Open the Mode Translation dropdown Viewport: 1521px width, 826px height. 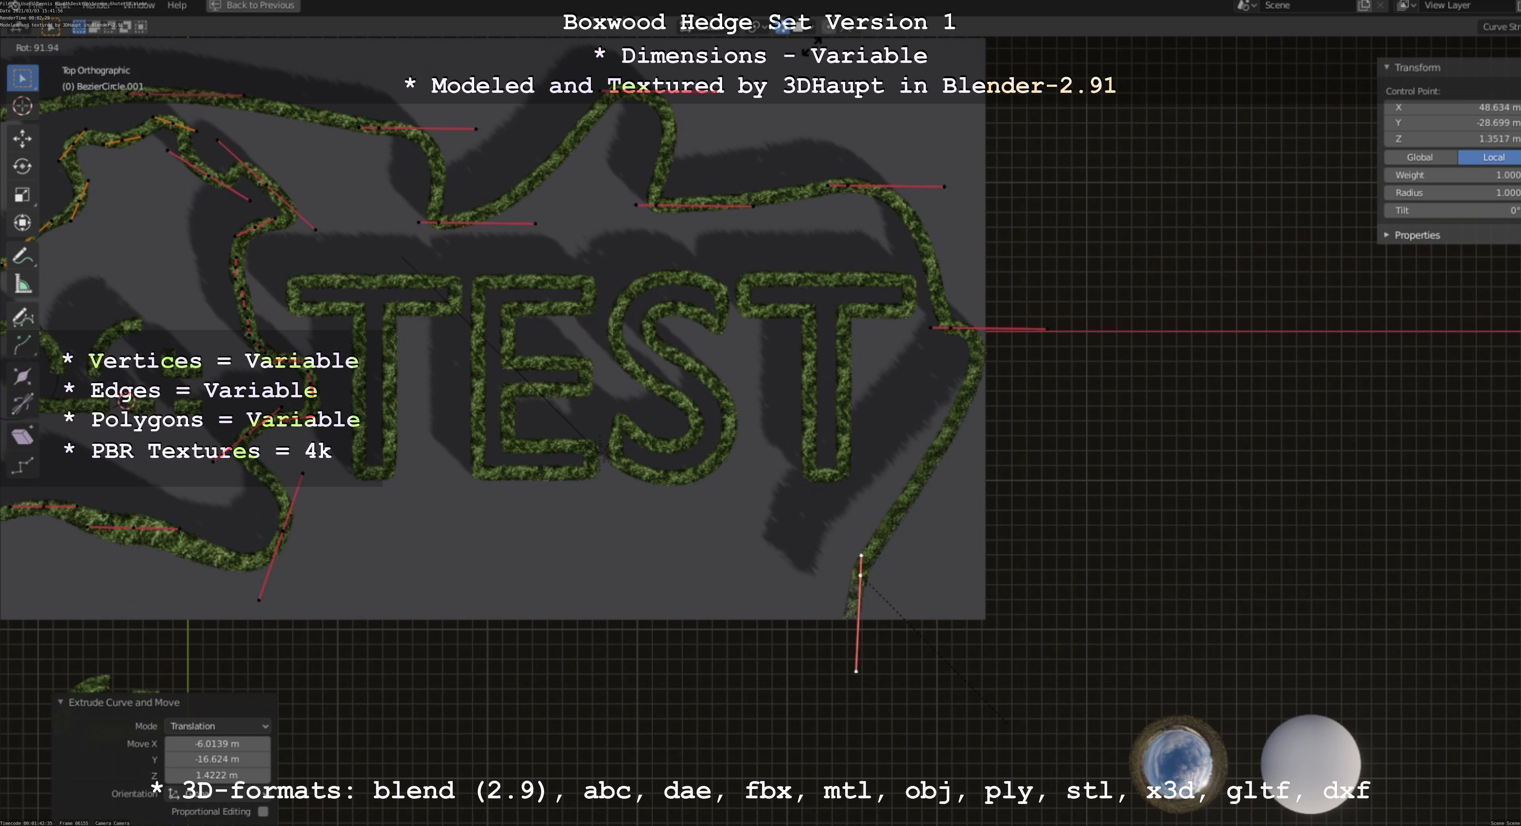(217, 726)
